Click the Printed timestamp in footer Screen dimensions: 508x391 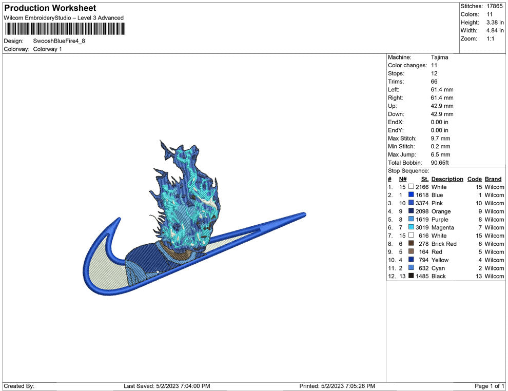click(337, 386)
